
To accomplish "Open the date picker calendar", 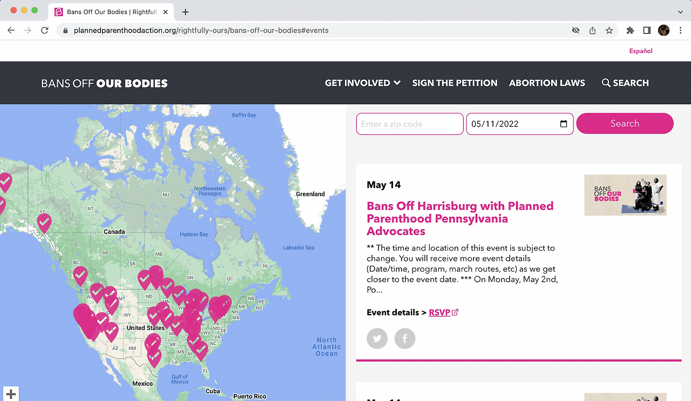I will pos(564,124).
